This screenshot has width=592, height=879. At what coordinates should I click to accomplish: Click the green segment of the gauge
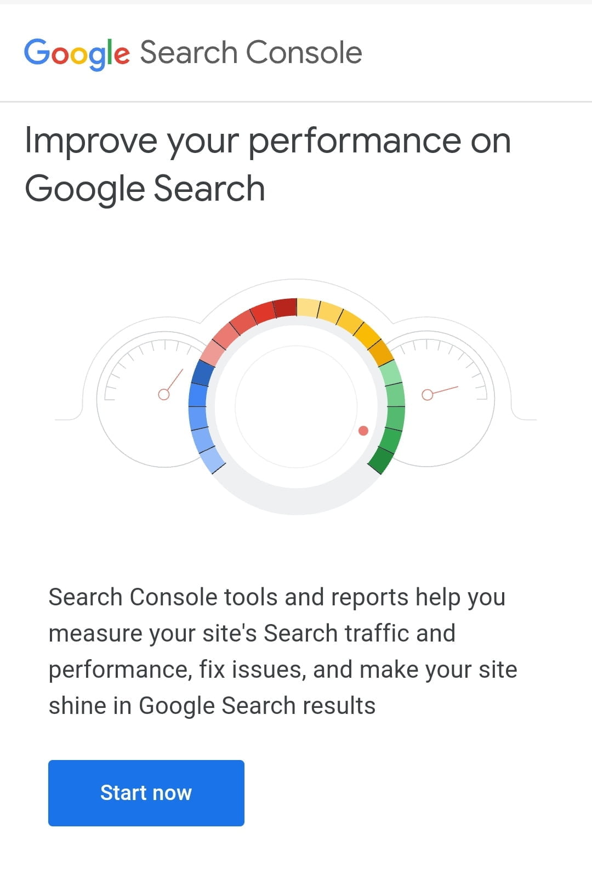pos(392,417)
